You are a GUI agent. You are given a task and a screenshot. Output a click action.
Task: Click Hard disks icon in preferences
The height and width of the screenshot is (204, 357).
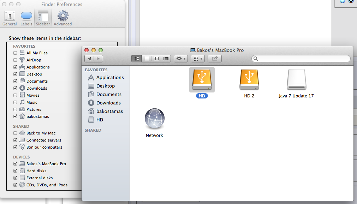pyautogui.click(x=22, y=170)
